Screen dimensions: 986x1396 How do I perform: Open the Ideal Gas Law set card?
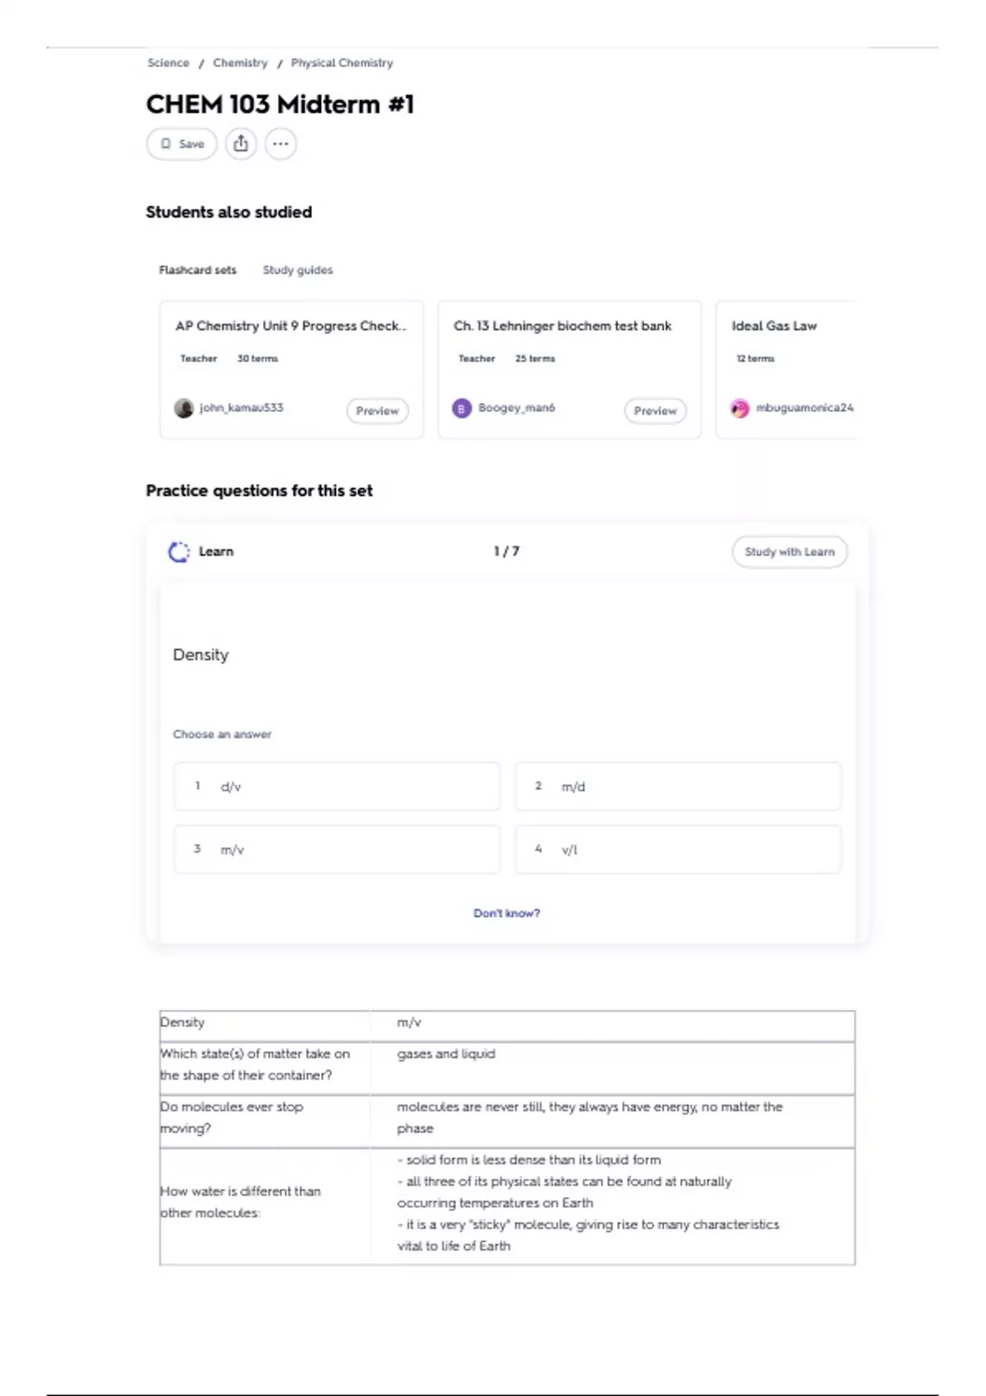click(x=786, y=370)
